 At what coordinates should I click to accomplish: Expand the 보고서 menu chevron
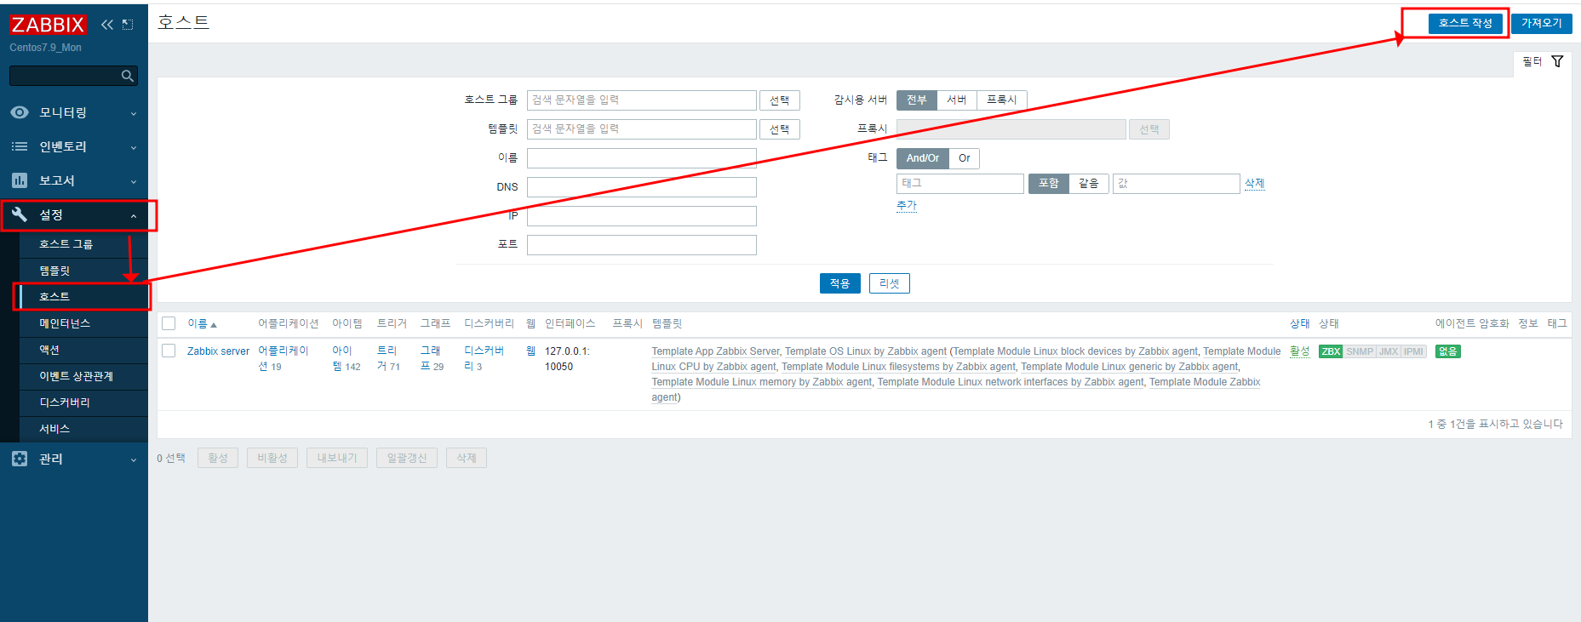(134, 181)
